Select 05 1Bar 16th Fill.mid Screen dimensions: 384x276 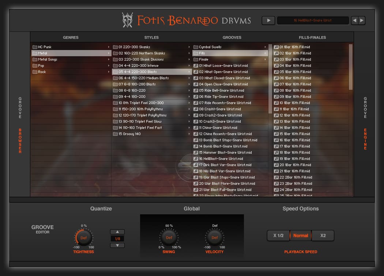[311, 72]
